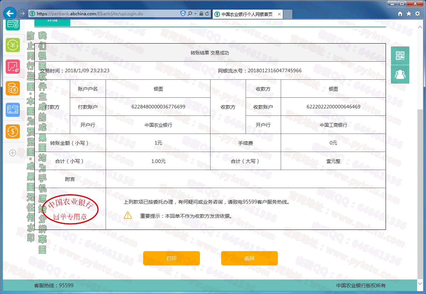The width and height of the screenshot is (426, 294).
Task: Click the 1.00元 total cell
Action: click(x=158, y=161)
